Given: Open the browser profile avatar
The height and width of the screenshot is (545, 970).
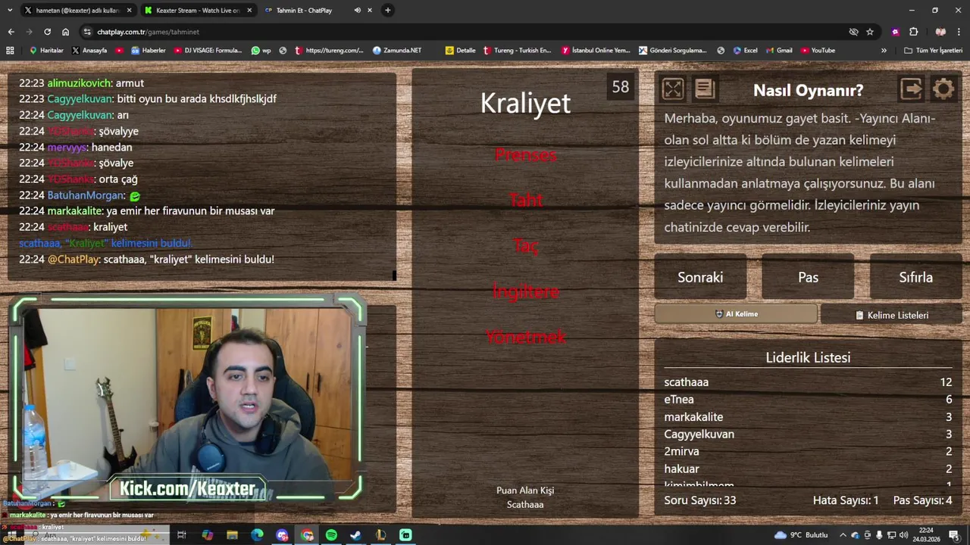Looking at the screenshot, I should (940, 32).
